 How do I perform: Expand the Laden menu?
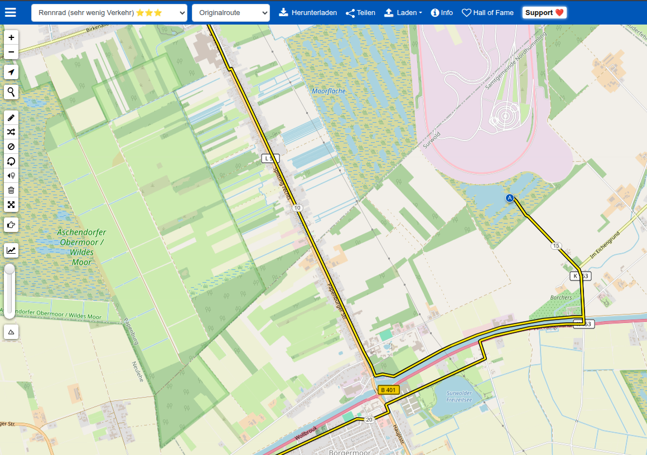click(x=403, y=13)
